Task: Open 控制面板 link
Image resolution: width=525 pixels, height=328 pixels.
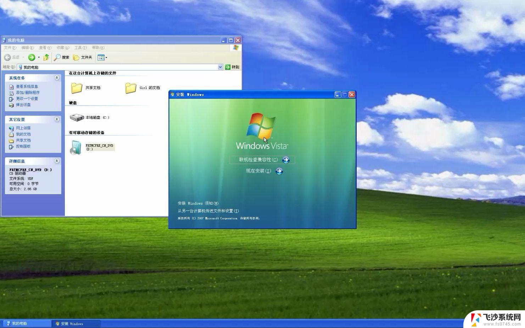Action: click(23, 146)
